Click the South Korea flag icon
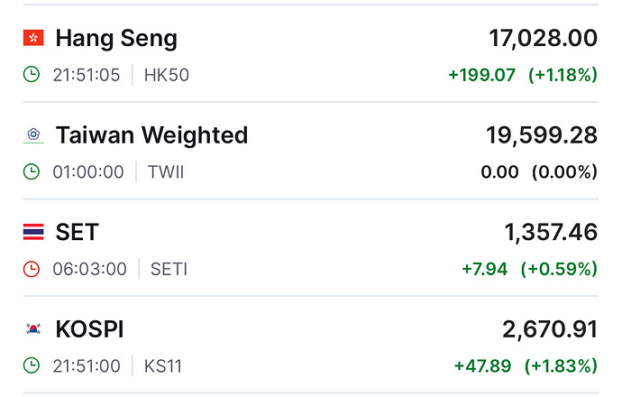622x397 pixels. pyautogui.click(x=33, y=328)
